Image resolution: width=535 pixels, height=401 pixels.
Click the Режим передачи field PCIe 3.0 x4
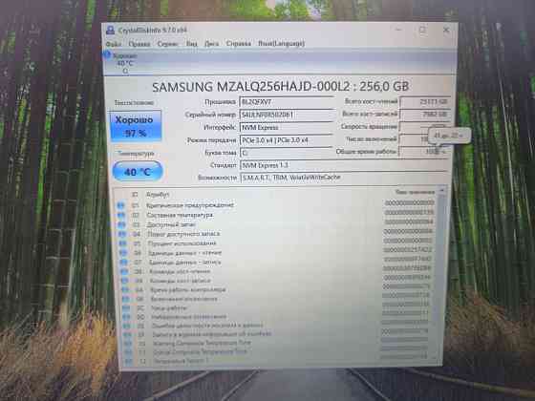287,140
